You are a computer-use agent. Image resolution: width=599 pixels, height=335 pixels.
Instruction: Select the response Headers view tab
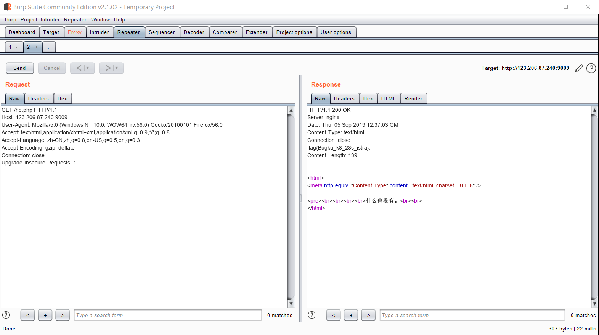tap(344, 98)
